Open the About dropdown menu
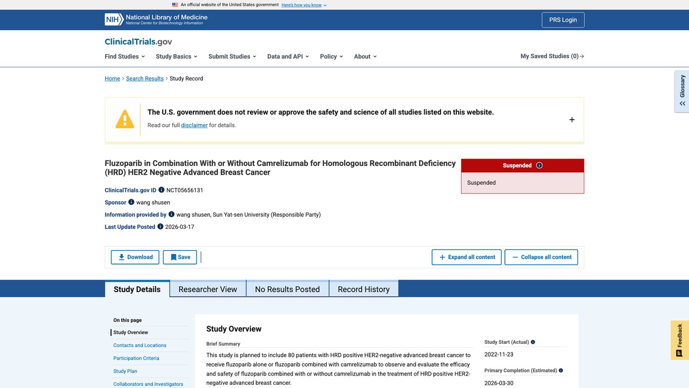This screenshot has width=689, height=388. pyautogui.click(x=365, y=57)
